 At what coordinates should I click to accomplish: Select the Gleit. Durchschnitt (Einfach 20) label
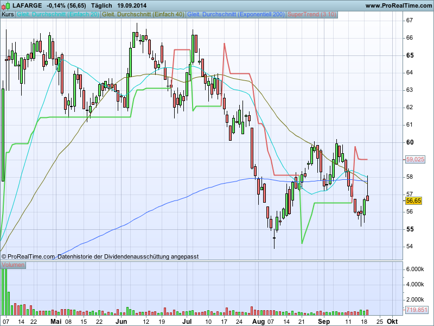point(58,15)
